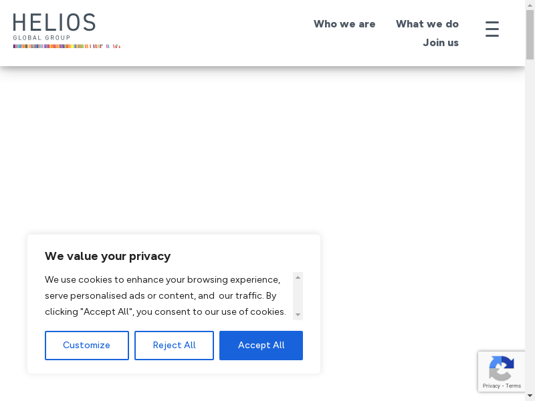Accept all cookies

point(261,346)
